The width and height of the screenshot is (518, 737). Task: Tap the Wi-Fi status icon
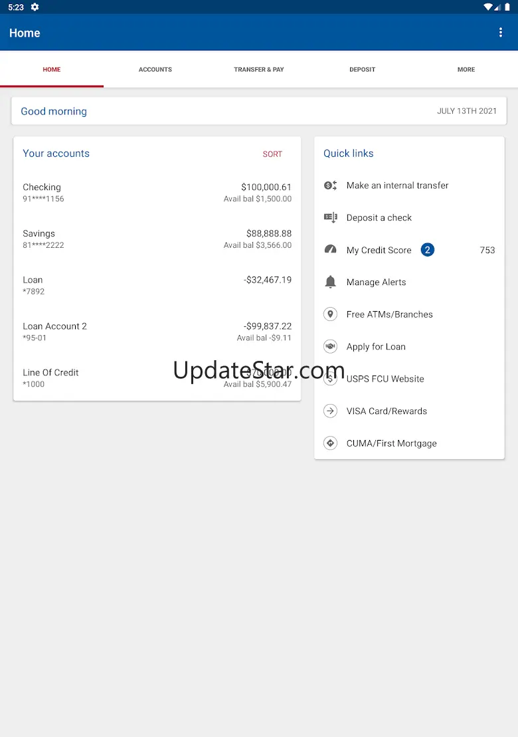[x=488, y=7]
